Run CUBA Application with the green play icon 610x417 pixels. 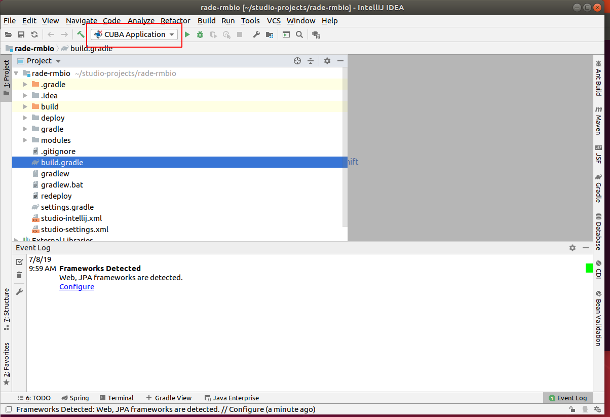tap(187, 34)
